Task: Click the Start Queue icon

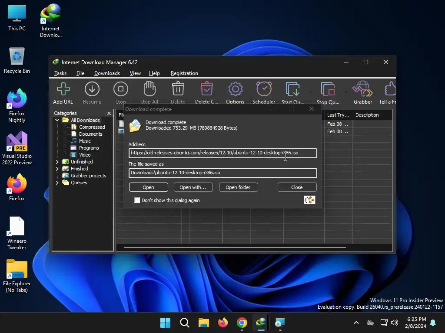Action: click(x=292, y=89)
